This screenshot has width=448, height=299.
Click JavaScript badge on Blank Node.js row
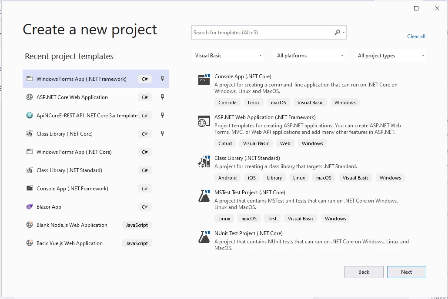point(137,225)
